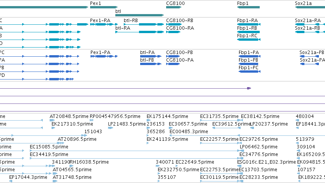Click EST EC30657.5prime

coord(188,124)
